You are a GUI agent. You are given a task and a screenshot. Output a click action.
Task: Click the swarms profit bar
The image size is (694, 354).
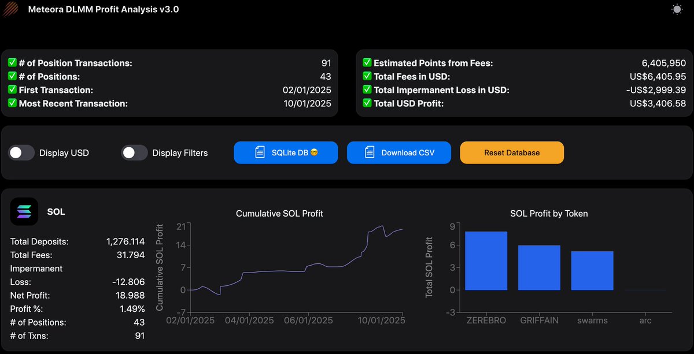[592, 270]
